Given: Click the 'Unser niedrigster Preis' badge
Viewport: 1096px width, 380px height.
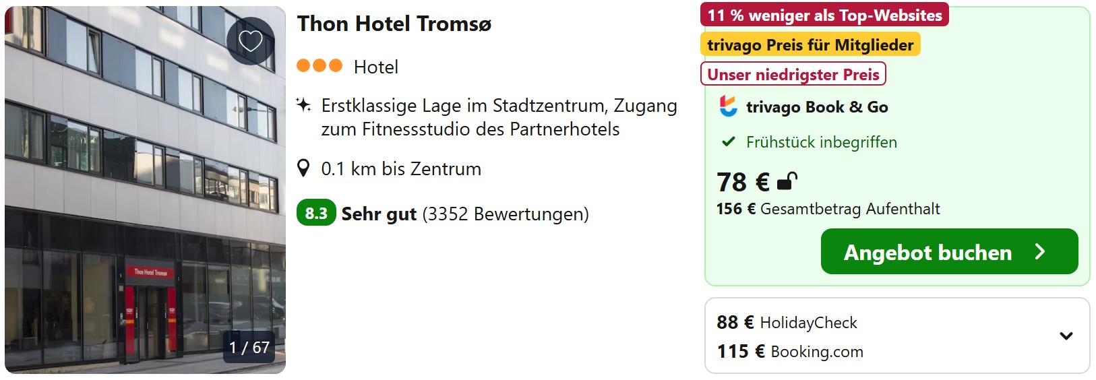Looking at the screenshot, I should [x=793, y=74].
